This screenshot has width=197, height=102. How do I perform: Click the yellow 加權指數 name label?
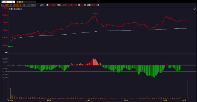20,2
